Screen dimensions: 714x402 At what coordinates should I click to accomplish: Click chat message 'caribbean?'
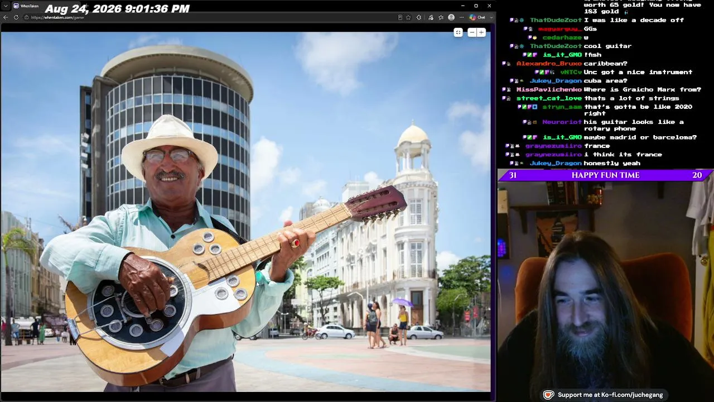(x=605, y=64)
